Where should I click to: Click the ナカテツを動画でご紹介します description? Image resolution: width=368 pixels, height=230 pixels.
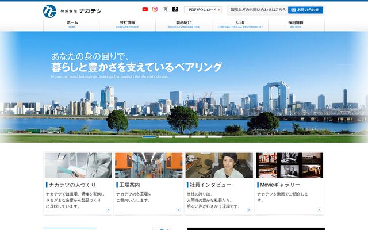(x=282, y=197)
